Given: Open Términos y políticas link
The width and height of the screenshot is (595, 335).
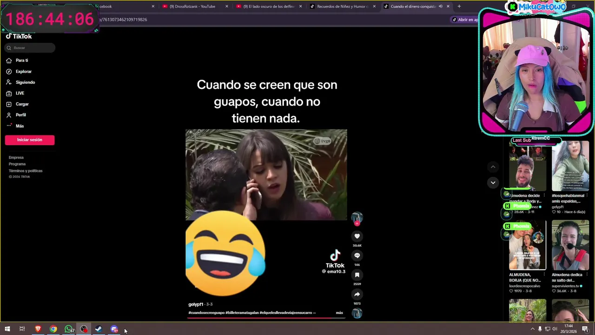Looking at the screenshot, I should click(x=26, y=171).
